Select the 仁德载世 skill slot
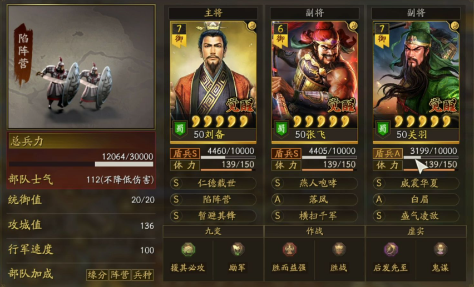 [x=213, y=183]
